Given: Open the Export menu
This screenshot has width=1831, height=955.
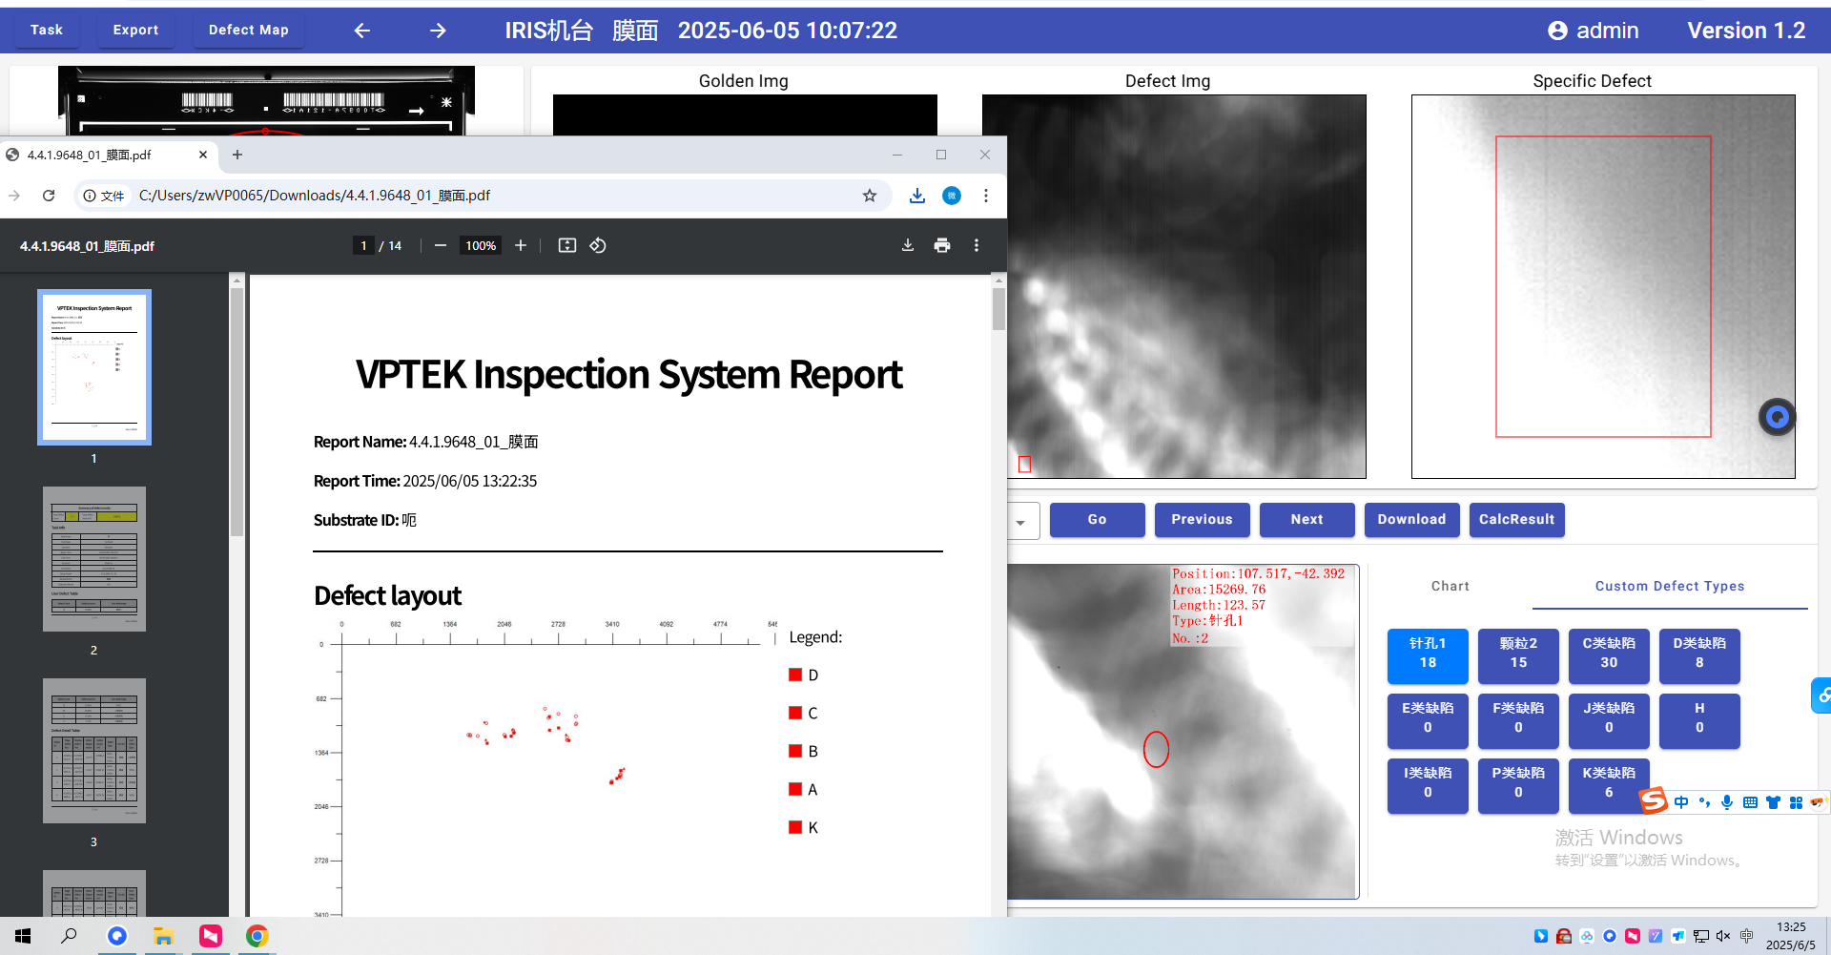Looking at the screenshot, I should [x=136, y=30].
